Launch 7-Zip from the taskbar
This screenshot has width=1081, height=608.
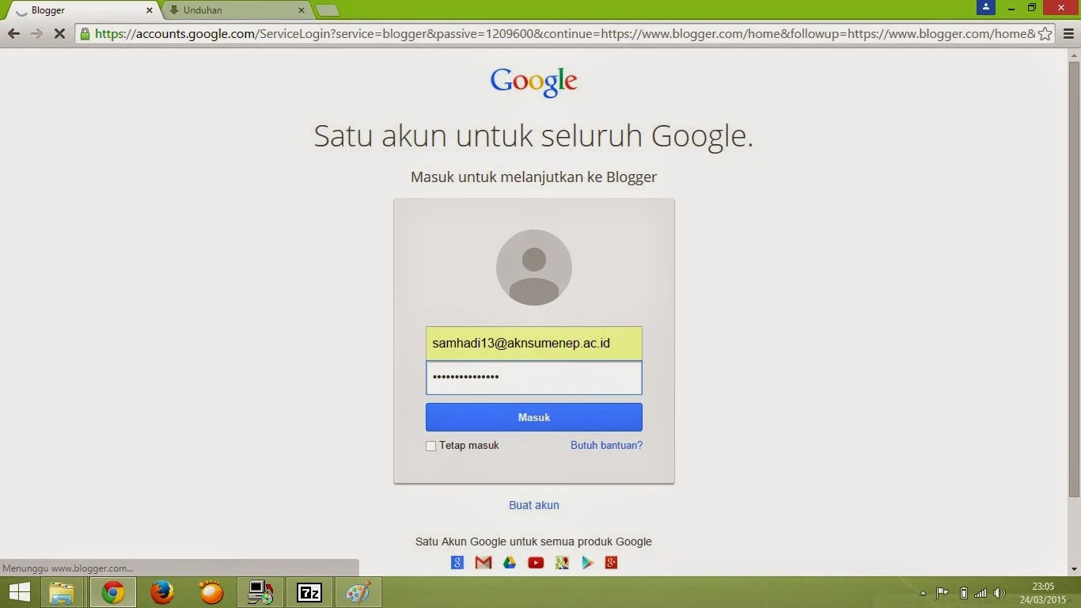coord(309,592)
